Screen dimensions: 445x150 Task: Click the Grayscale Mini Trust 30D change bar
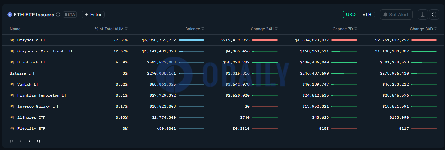click(424, 51)
